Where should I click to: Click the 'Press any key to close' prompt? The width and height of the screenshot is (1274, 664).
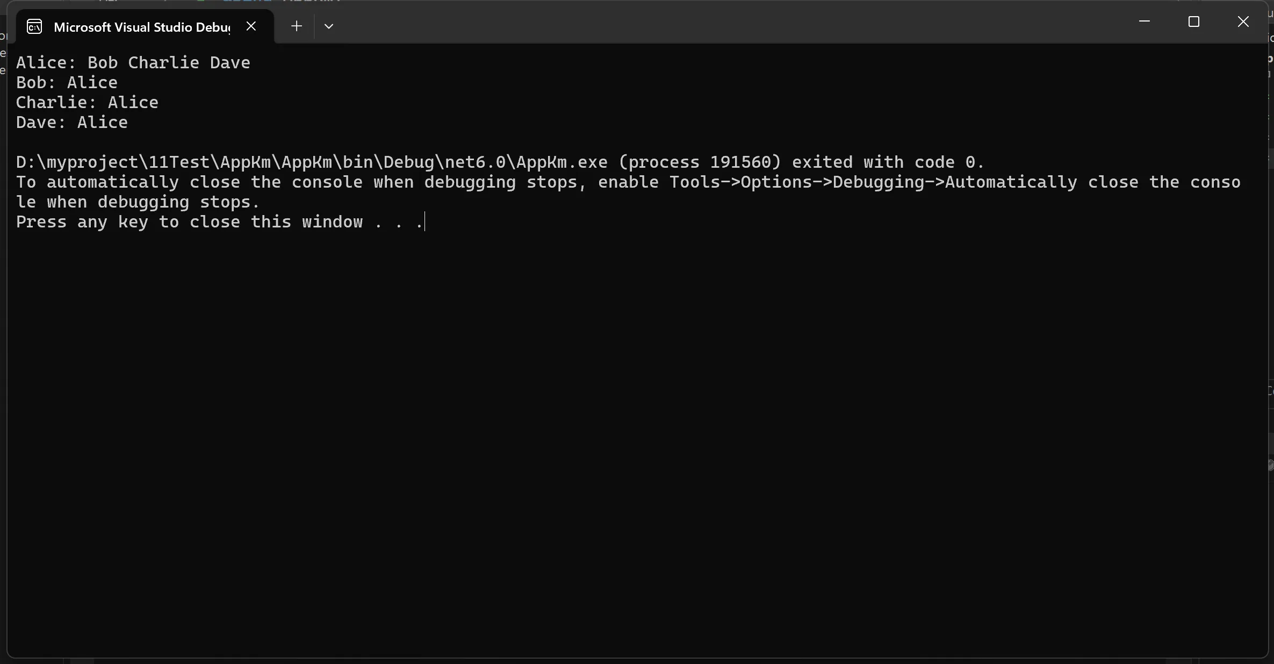coord(189,222)
